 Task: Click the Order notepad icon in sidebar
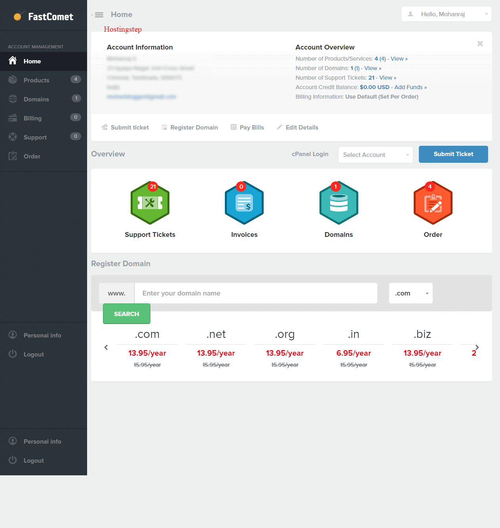13,156
